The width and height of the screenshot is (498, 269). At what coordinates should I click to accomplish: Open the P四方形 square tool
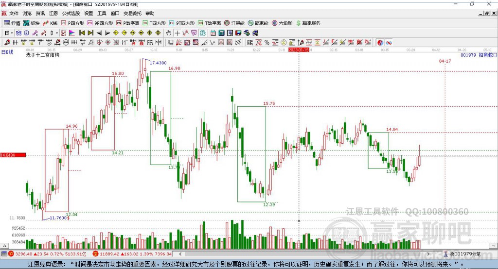tap(72, 23)
